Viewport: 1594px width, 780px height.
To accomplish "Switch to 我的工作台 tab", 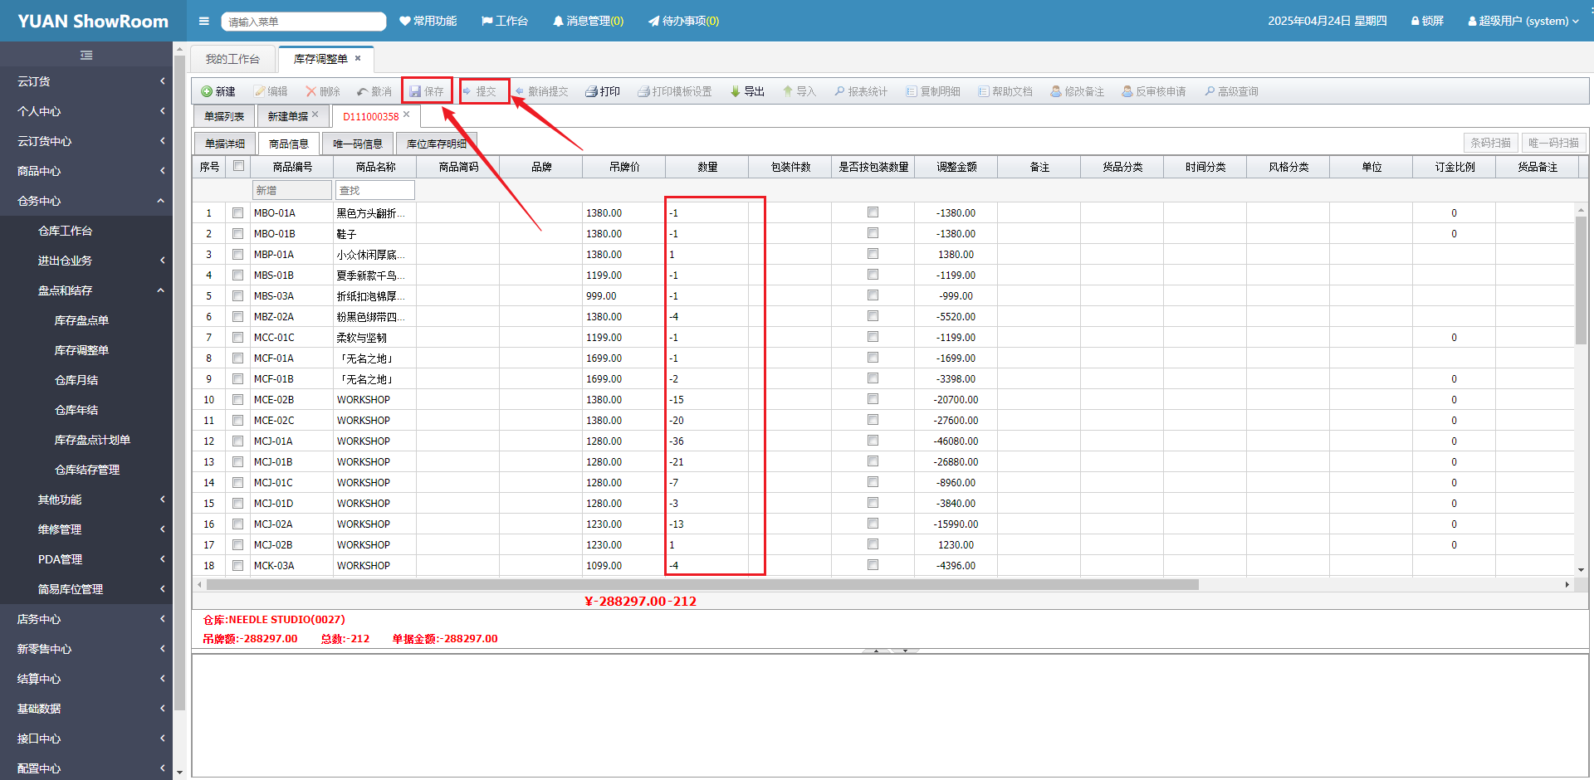I will click(x=232, y=59).
